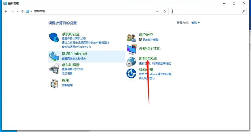The image size is (251, 132).
Task: Open the System and Security shield icon
Action: tap(54, 37)
